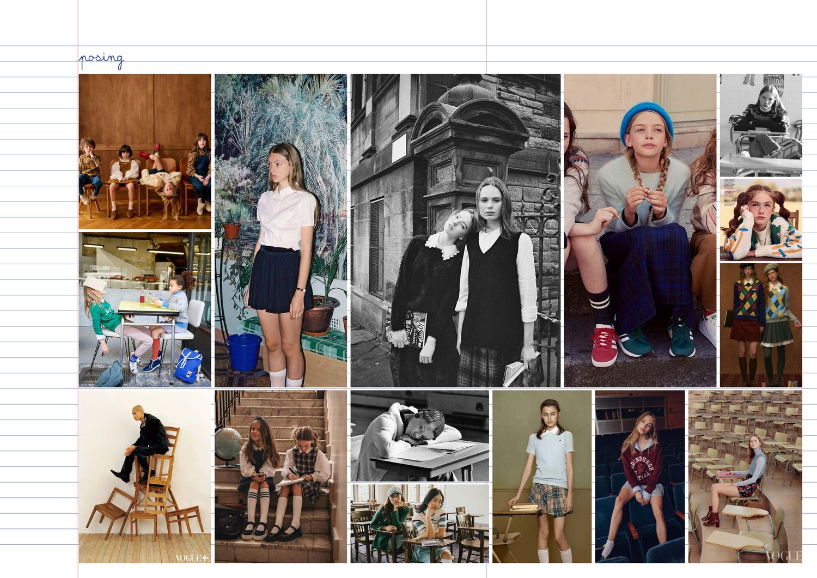Click the handwritten "posing" heading
The height and width of the screenshot is (578, 817).
coord(102,60)
